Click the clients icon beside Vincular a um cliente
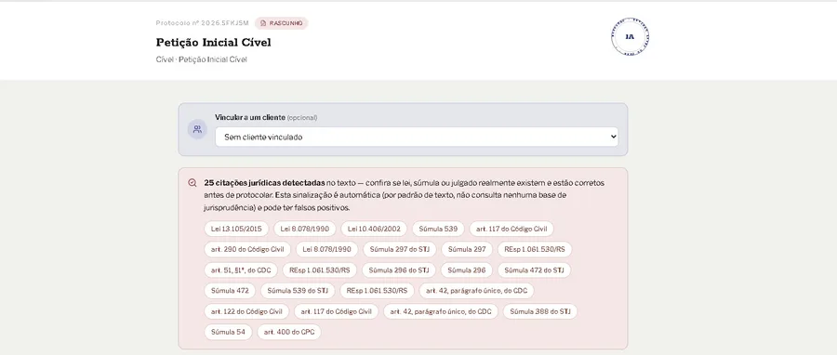Screen dimensions: 837x355 pyautogui.click(x=197, y=129)
